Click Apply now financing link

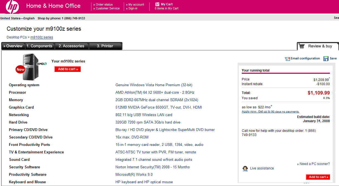(271, 112)
